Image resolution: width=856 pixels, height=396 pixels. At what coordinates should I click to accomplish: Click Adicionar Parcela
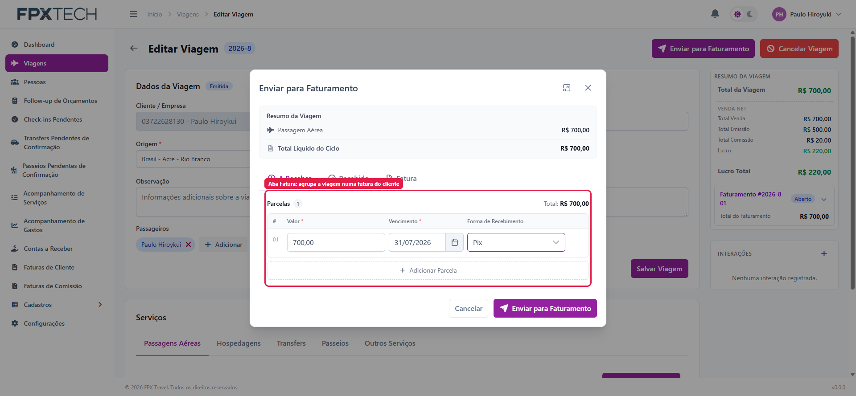(x=428, y=270)
